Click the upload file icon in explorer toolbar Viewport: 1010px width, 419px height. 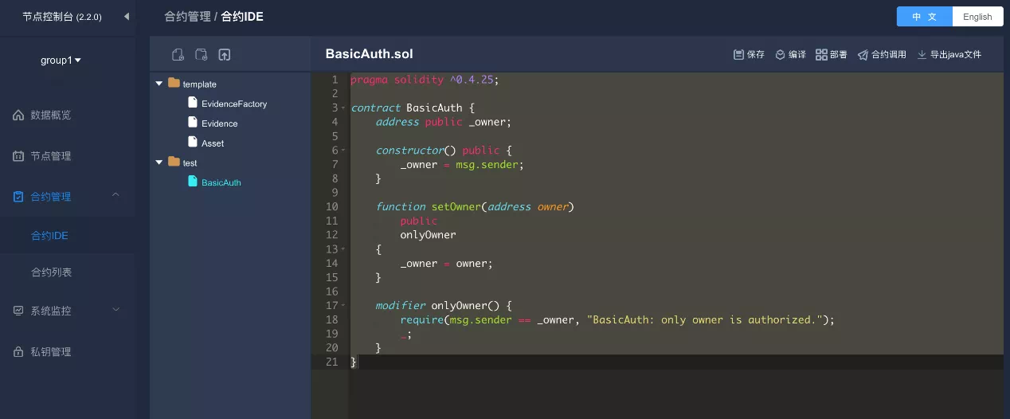click(225, 54)
